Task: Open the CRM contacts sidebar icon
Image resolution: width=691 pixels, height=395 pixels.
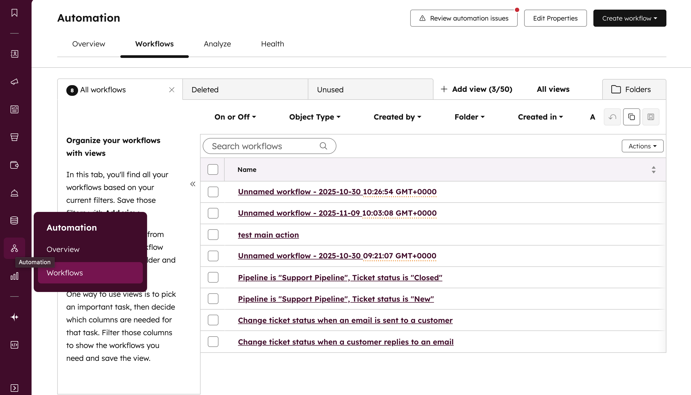Action: (14, 54)
